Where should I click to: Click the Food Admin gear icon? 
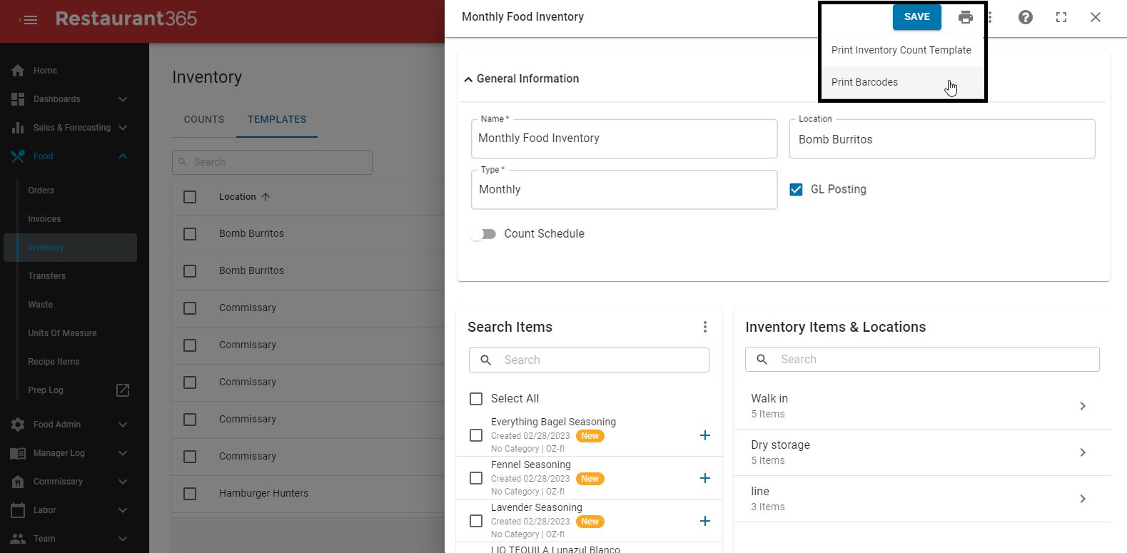pyautogui.click(x=18, y=425)
